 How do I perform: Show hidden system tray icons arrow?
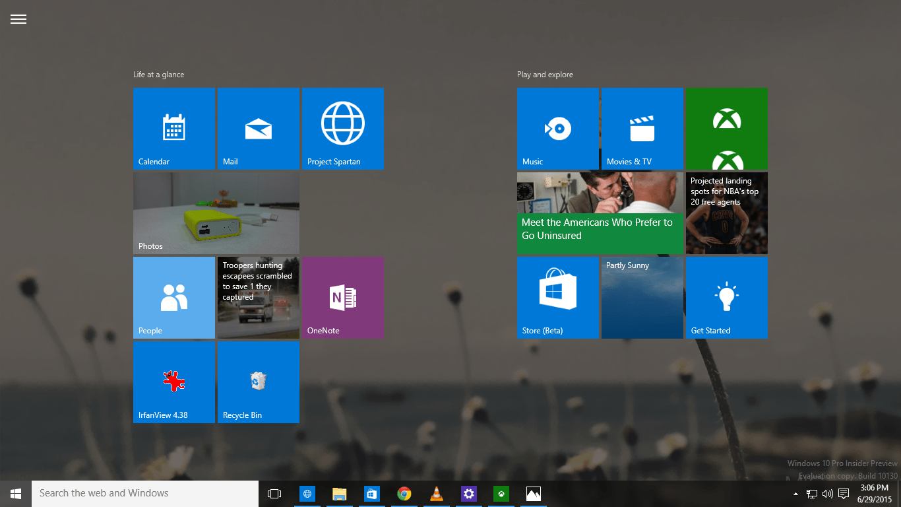tap(795, 494)
